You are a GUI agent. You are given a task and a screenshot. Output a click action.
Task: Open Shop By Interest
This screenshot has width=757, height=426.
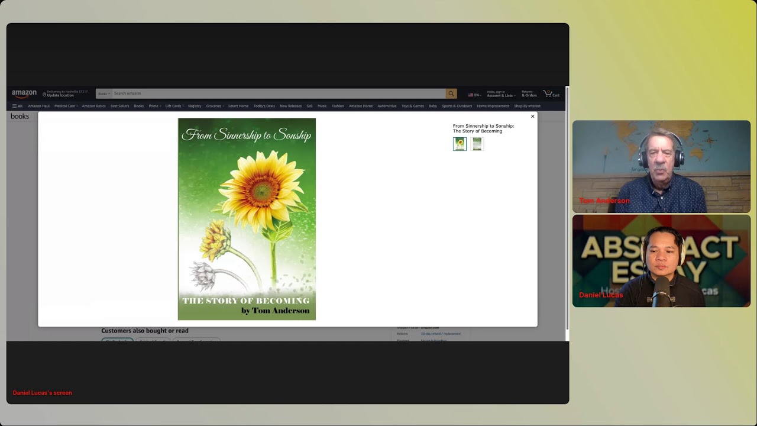(x=527, y=106)
